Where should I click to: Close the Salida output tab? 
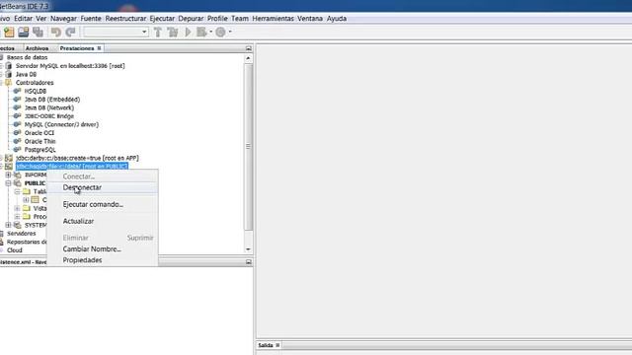pyautogui.click(x=277, y=345)
